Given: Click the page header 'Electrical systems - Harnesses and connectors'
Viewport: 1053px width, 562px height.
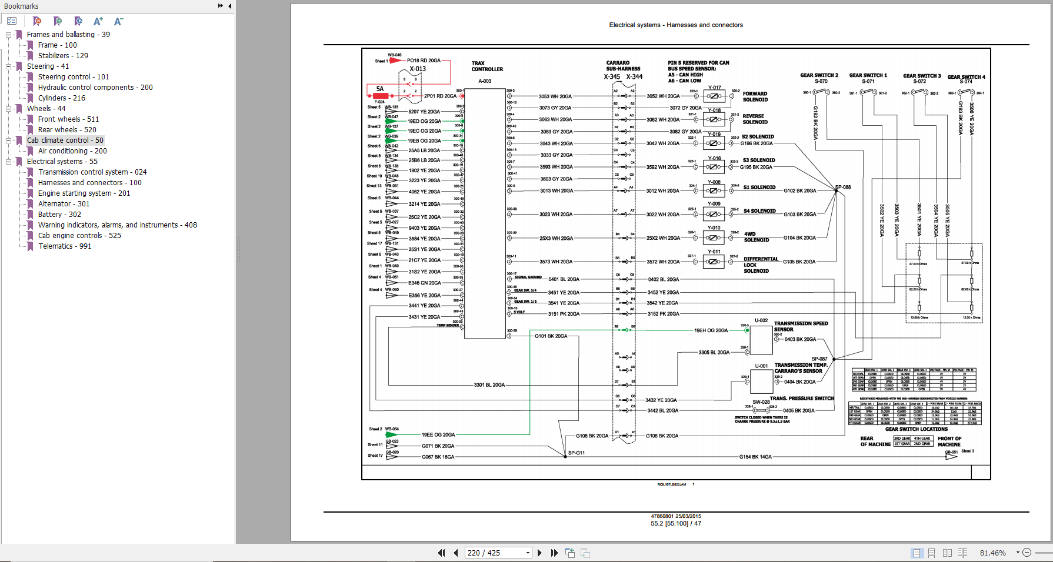Looking at the screenshot, I should pos(676,25).
